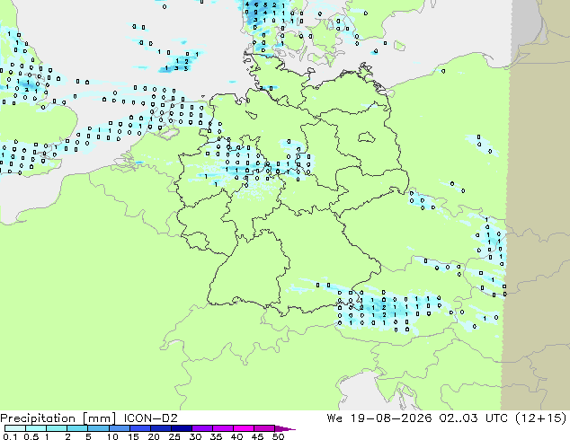The height and width of the screenshot is (440, 570).
Task: Click the '(12+15)' forecast run label
Action: coord(541,418)
